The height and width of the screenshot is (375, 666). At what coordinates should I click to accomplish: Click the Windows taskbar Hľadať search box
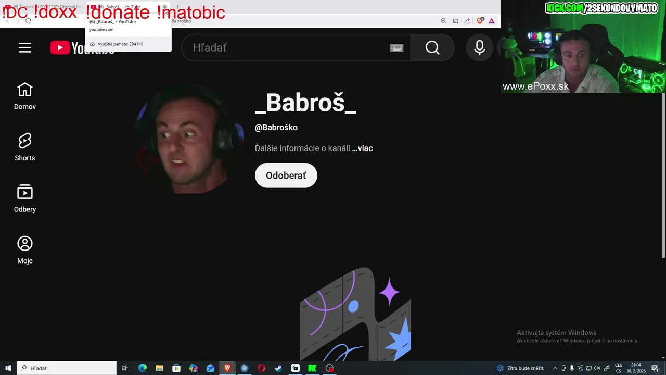67,368
